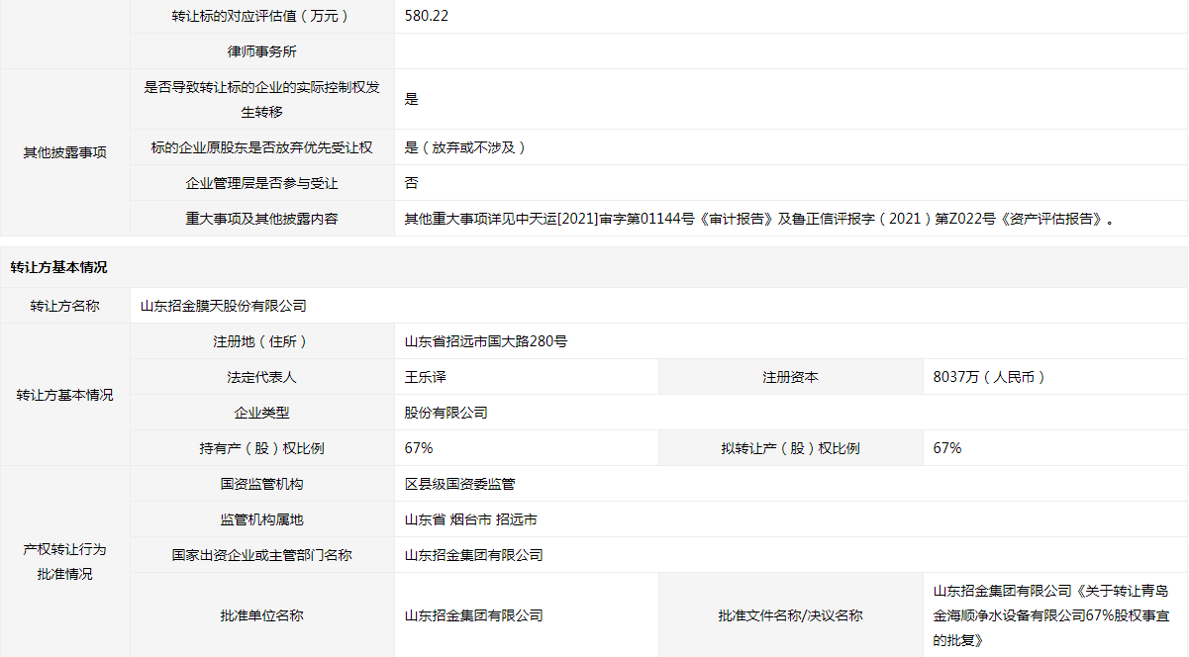Click the 国资监管机构 label
Image resolution: width=1189 pixels, height=657 pixels.
(261, 484)
